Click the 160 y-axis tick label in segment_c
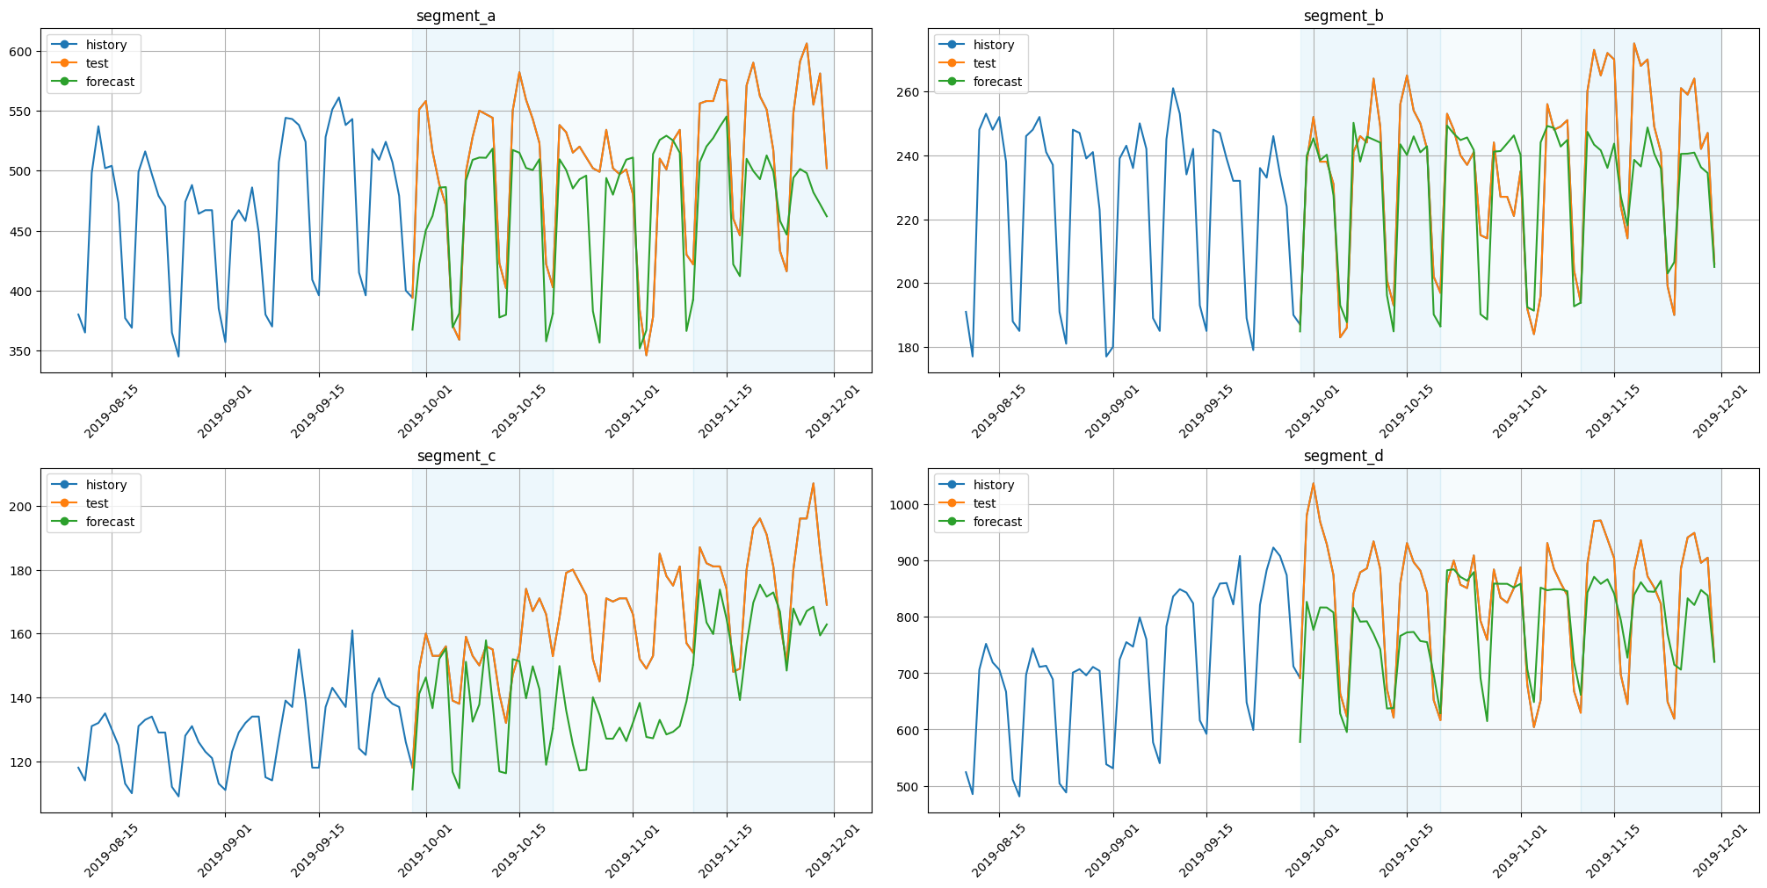 point(22,634)
